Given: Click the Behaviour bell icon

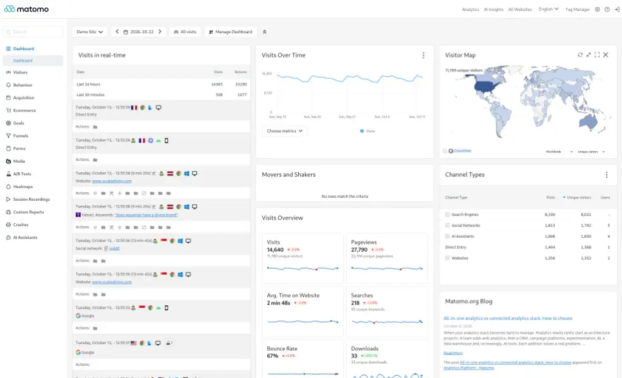Looking at the screenshot, I should [9, 85].
